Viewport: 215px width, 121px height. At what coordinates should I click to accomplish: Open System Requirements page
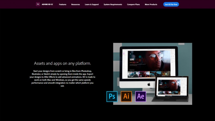tap(113, 4)
